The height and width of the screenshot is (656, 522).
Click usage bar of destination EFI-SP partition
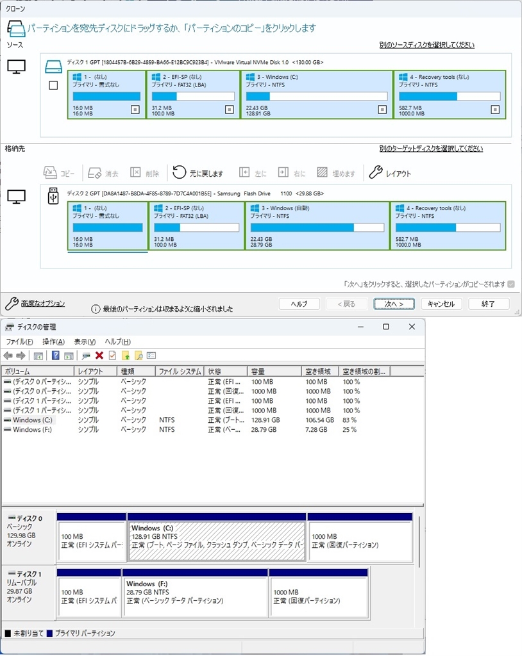click(x=196, y=227)
